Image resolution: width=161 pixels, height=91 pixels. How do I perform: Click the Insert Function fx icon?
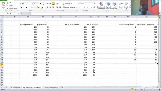[29, 14]
